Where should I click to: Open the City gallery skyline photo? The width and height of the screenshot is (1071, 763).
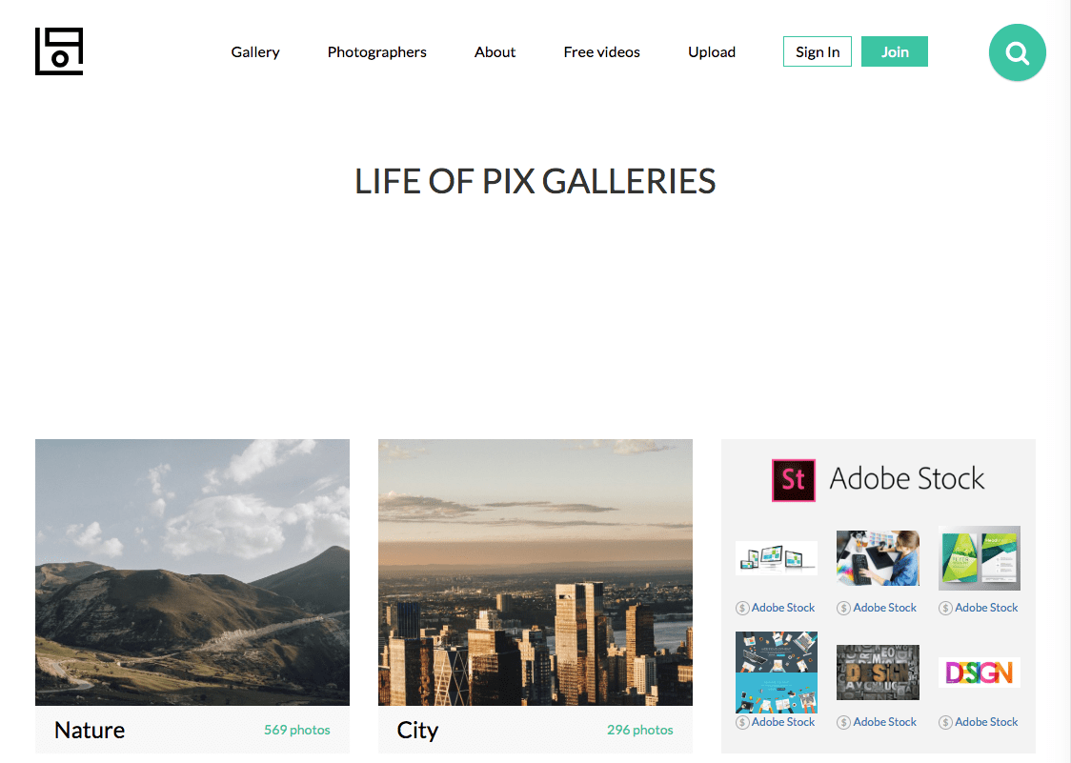pos(535,572)
